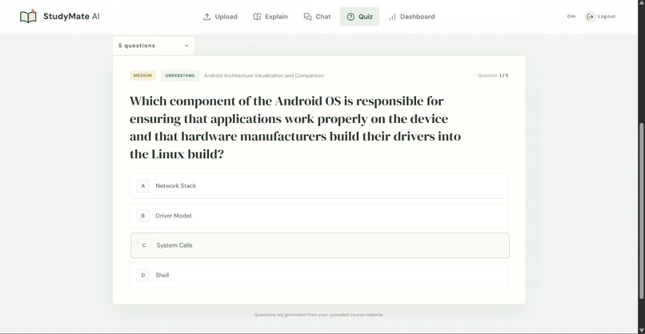Click the letter B option badge
Viewport: 645px width, 334px height.
coord(142,216)
